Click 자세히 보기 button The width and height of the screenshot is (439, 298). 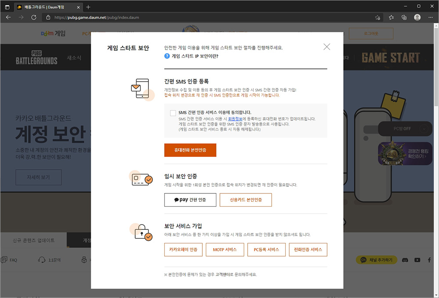pyautogui.click(x=38, y=177)
